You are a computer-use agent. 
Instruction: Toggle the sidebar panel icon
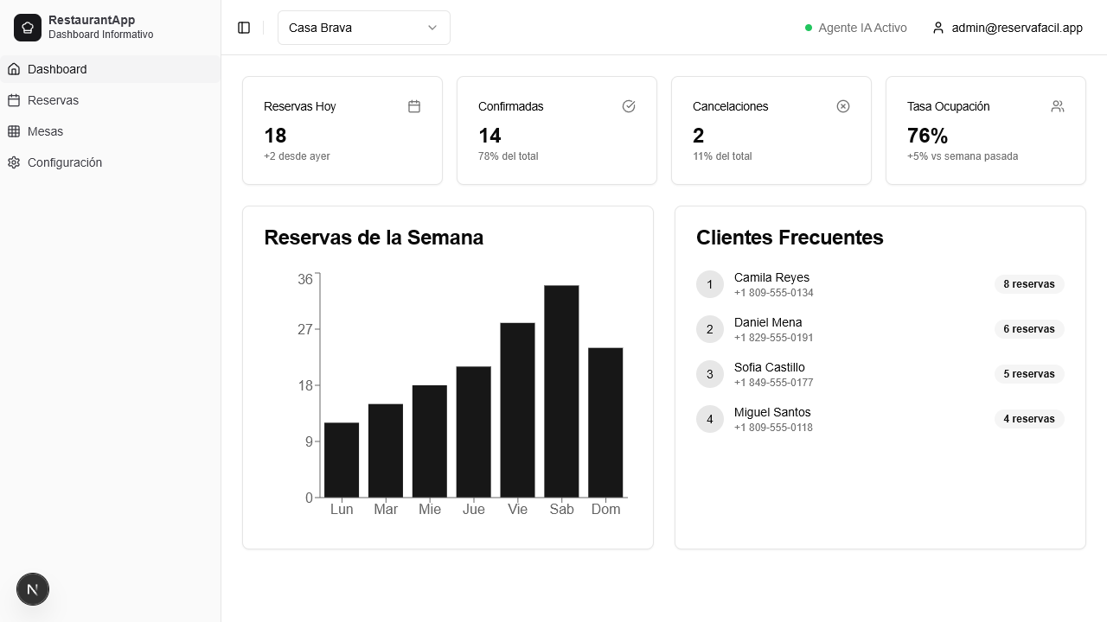[244, 28]
